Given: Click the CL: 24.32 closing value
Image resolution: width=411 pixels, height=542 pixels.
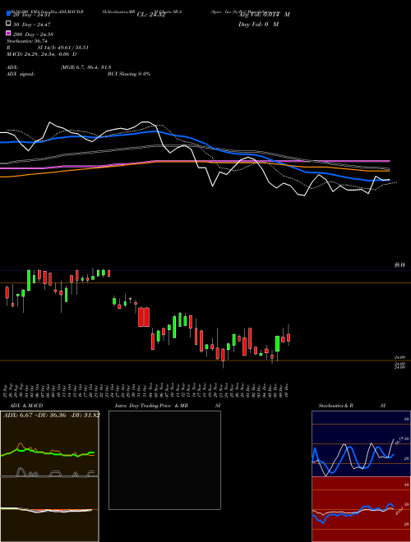Looking at the screenshot, I should (151, 15).
